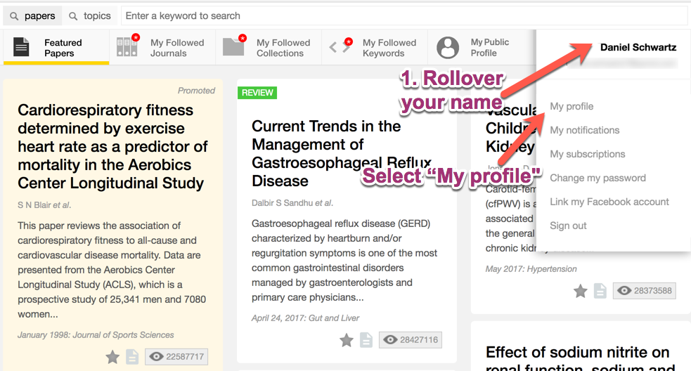Open document icon on Gastroesophageal Reflux paper
This screenshot has height=371, width=691.
(366, 340)
